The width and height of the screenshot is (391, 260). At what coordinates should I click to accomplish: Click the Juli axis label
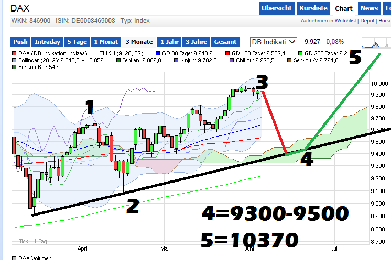tap(334, 248)
